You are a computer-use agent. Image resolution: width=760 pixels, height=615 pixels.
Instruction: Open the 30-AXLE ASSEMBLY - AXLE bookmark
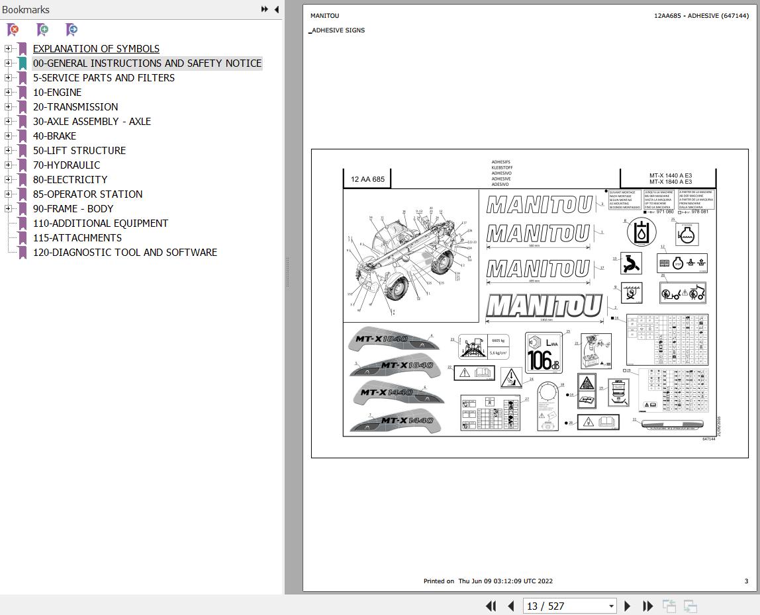pos(91,122)
